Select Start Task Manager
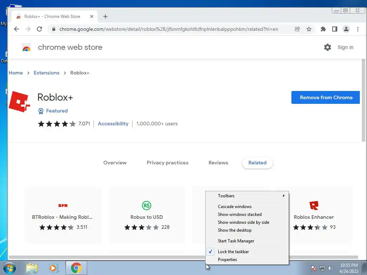Viewport: 367px width, 275px height. [247, 241]
